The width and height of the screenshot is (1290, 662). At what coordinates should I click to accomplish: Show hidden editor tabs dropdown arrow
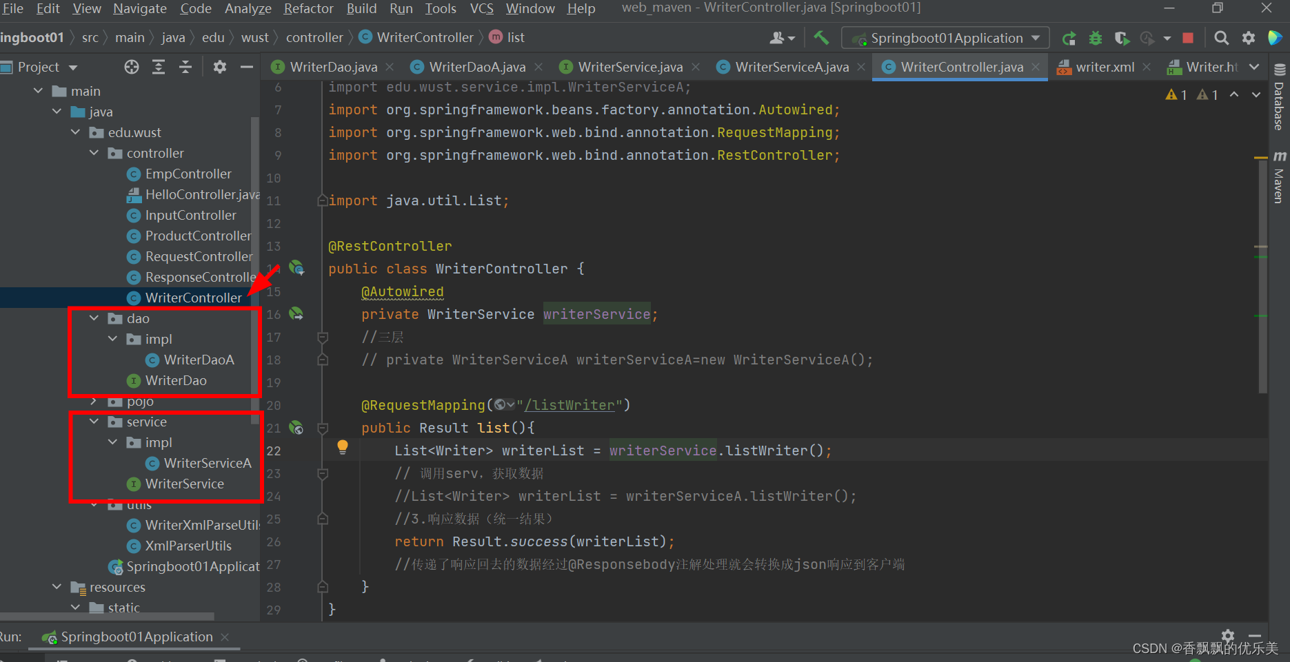[1254, 67]
